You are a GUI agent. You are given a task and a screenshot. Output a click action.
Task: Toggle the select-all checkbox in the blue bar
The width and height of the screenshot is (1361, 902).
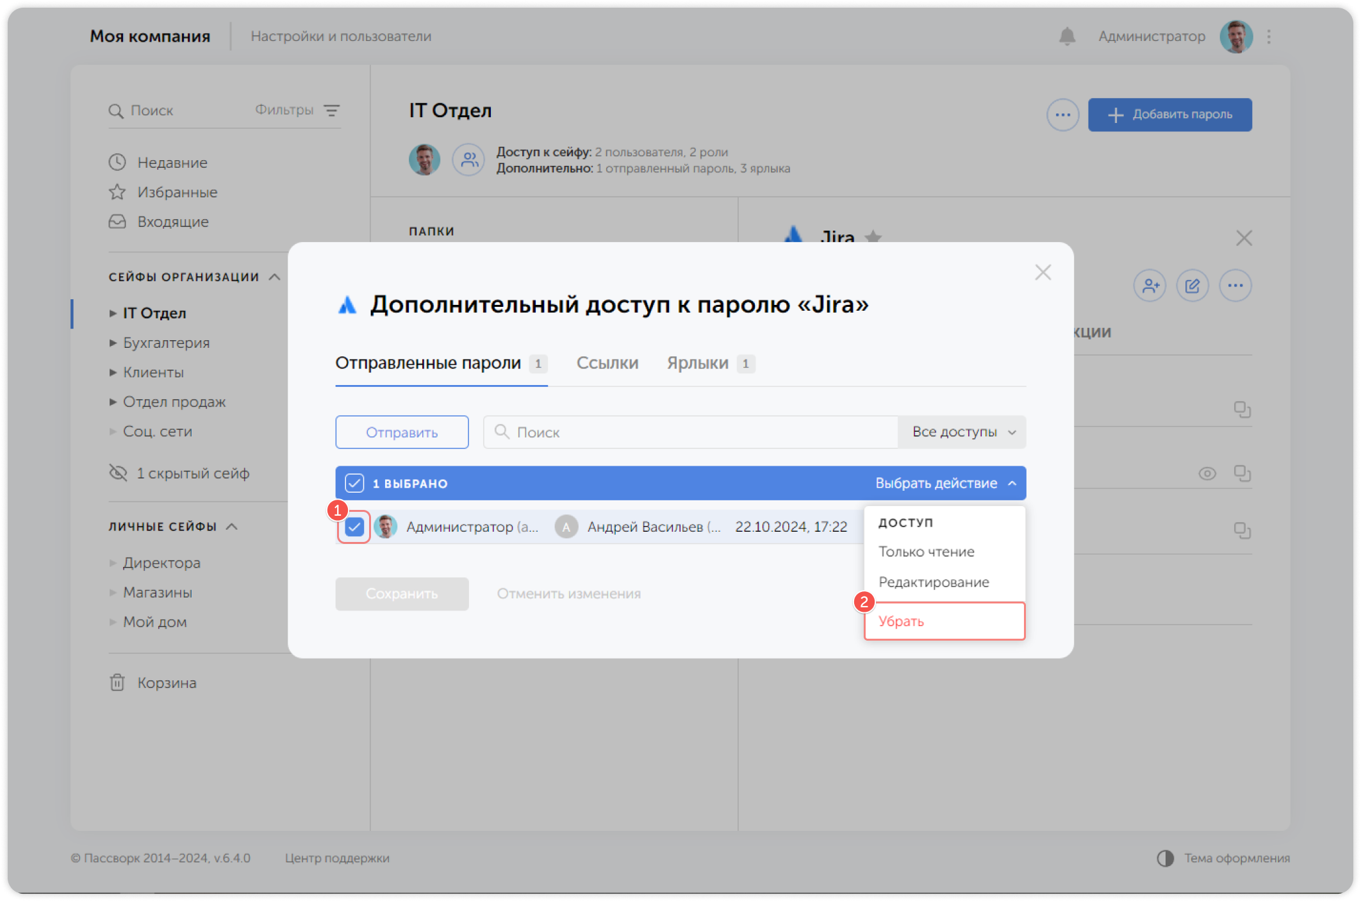(354, 483)
